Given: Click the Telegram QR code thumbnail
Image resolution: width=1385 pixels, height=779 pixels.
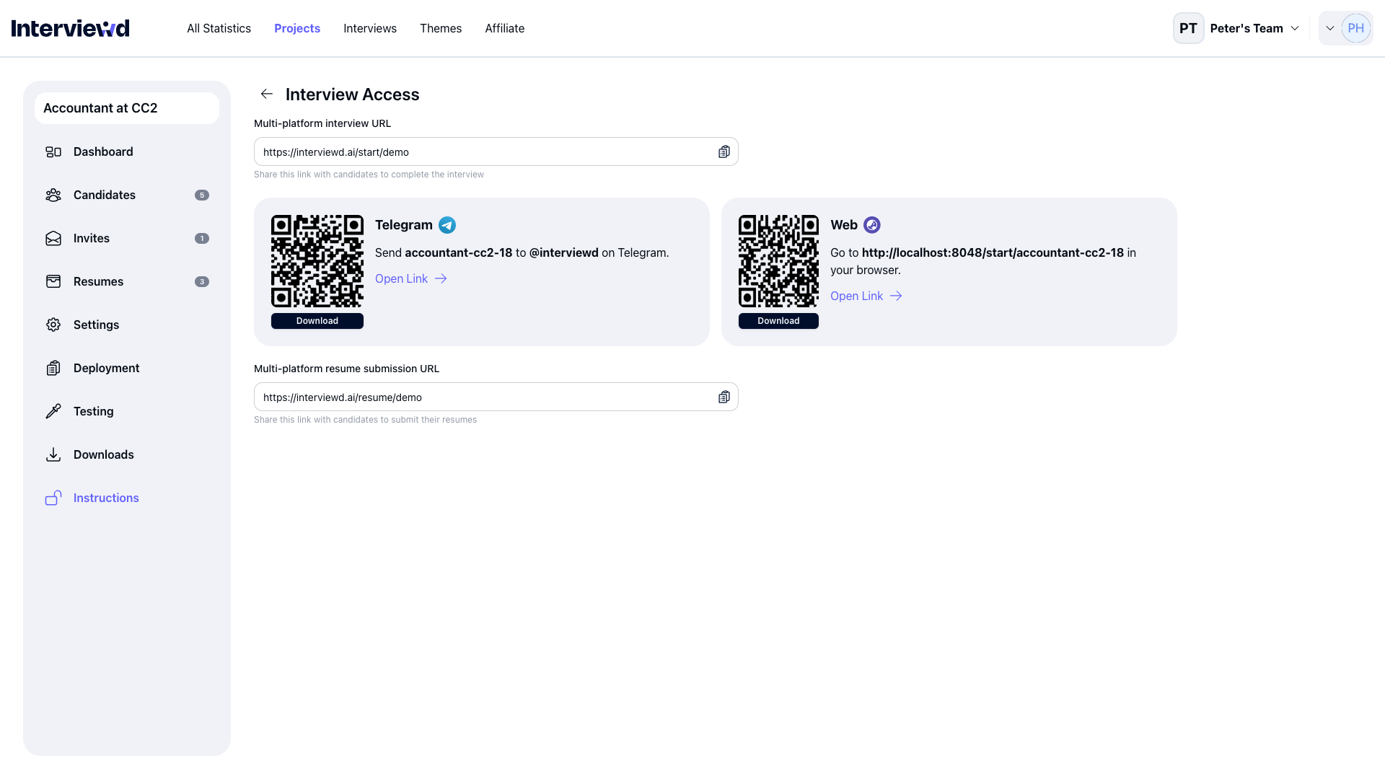Looking at the screenshot, I should (x=317, y=261).
